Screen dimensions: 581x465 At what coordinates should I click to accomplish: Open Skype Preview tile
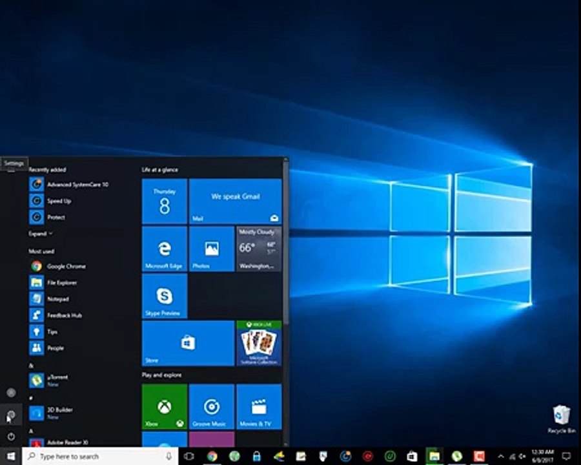coord(165,296)
